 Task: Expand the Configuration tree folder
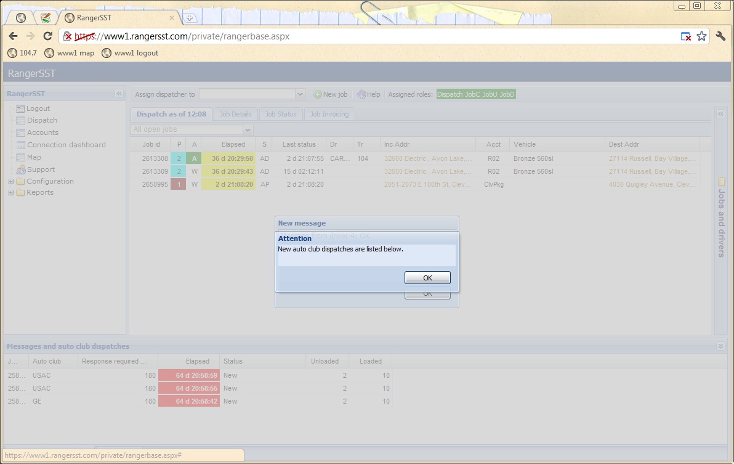11,182
